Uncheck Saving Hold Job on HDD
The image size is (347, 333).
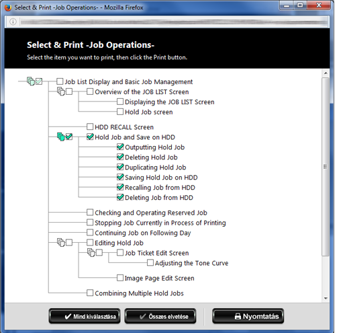[x=120, y=177]
